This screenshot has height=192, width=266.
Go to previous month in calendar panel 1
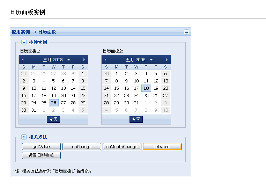(23, 60)
